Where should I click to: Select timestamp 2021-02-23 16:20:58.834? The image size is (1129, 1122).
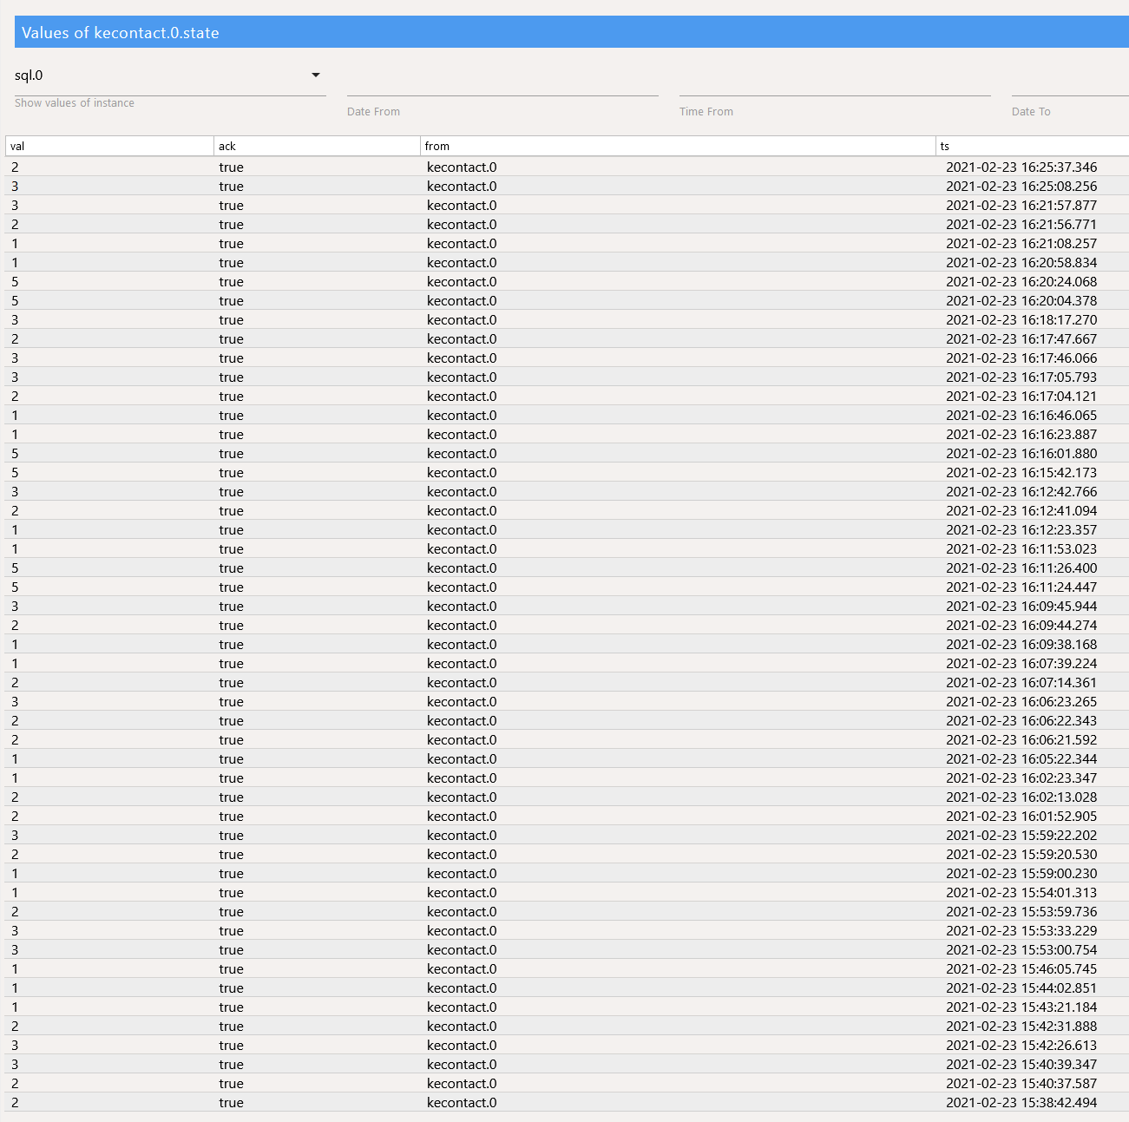pos(1021,263)
